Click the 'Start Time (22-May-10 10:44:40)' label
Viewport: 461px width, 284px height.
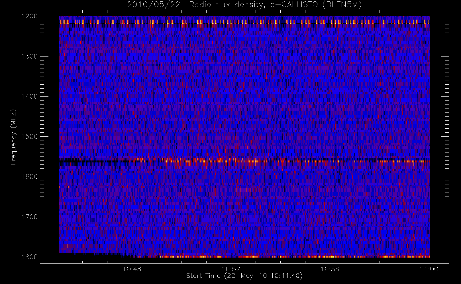tap(244, 276)
